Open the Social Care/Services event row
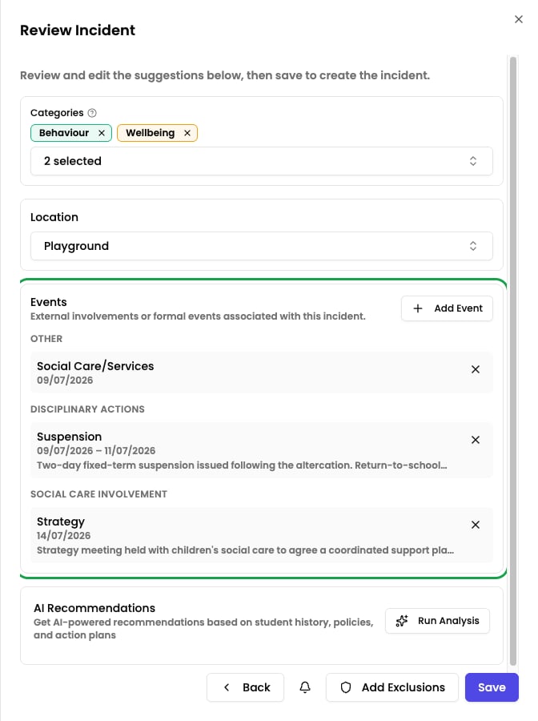The height and width of the screenshot is (721, 538). pos(262,373)
